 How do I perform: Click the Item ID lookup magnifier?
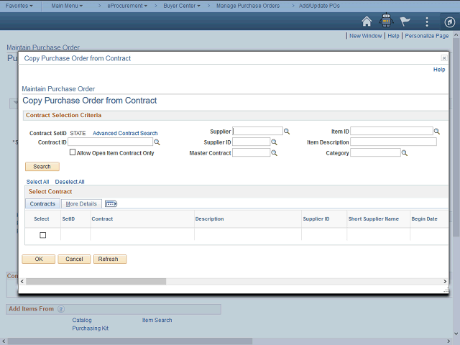[x=438, y=132]
